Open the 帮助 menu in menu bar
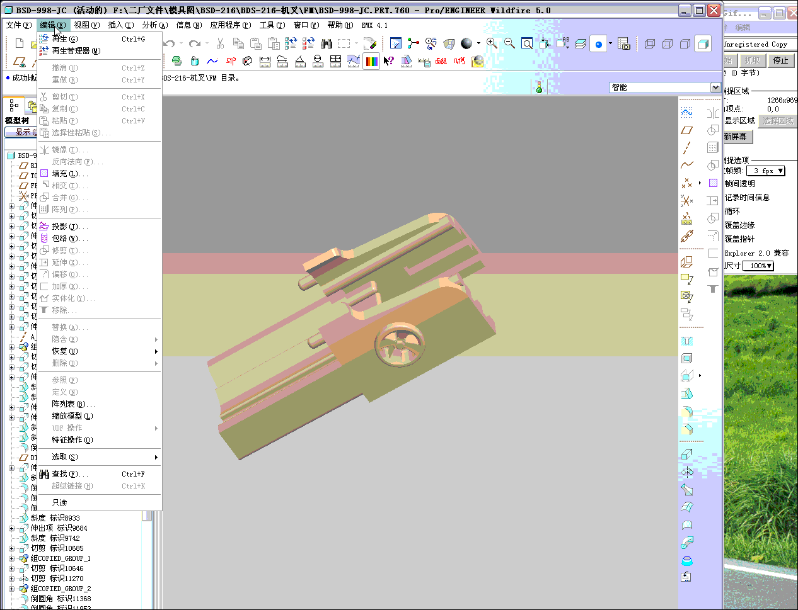This screenshot has width=798, height=610. point(340,25)
